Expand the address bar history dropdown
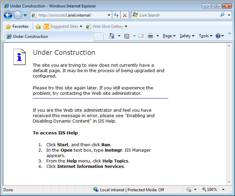Image resolution: width=235 pixels, height=196 pixels. click(109, 15)
